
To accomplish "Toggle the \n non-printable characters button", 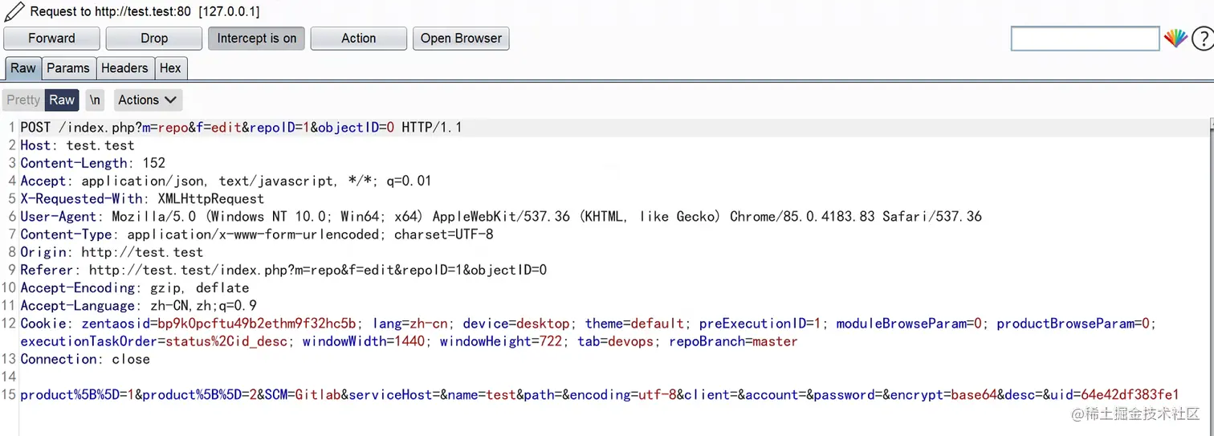I will pos(96,100).
